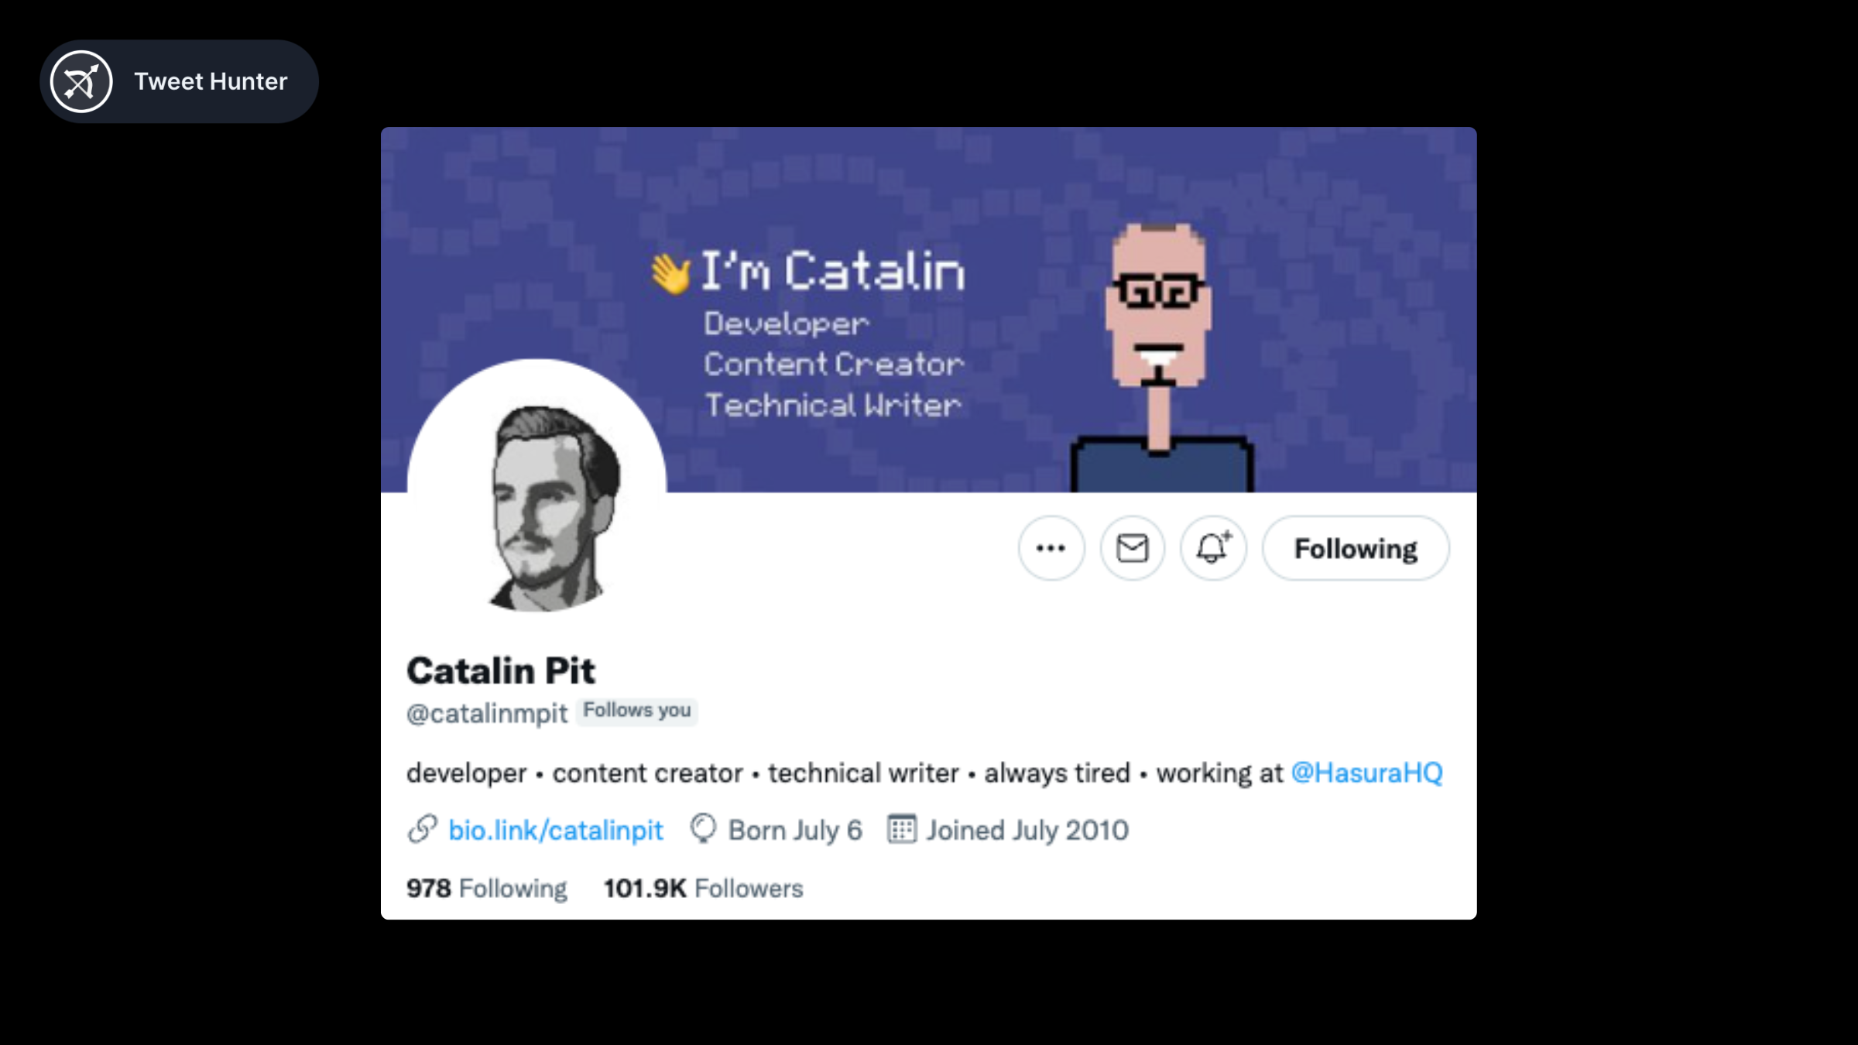Click the balloon birthday icon
This screenshot has height=1045, width=1858.
[x=703, y=828]
